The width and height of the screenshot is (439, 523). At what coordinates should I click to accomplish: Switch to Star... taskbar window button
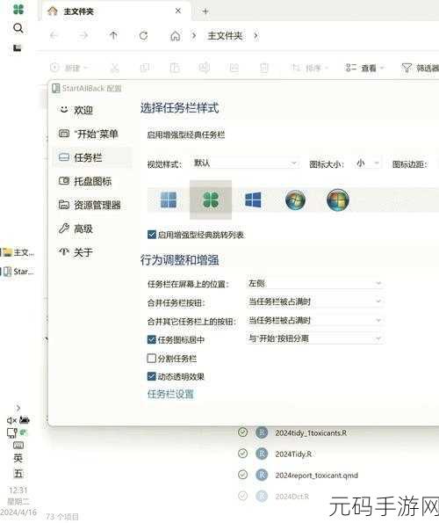[x=18, y=272]
